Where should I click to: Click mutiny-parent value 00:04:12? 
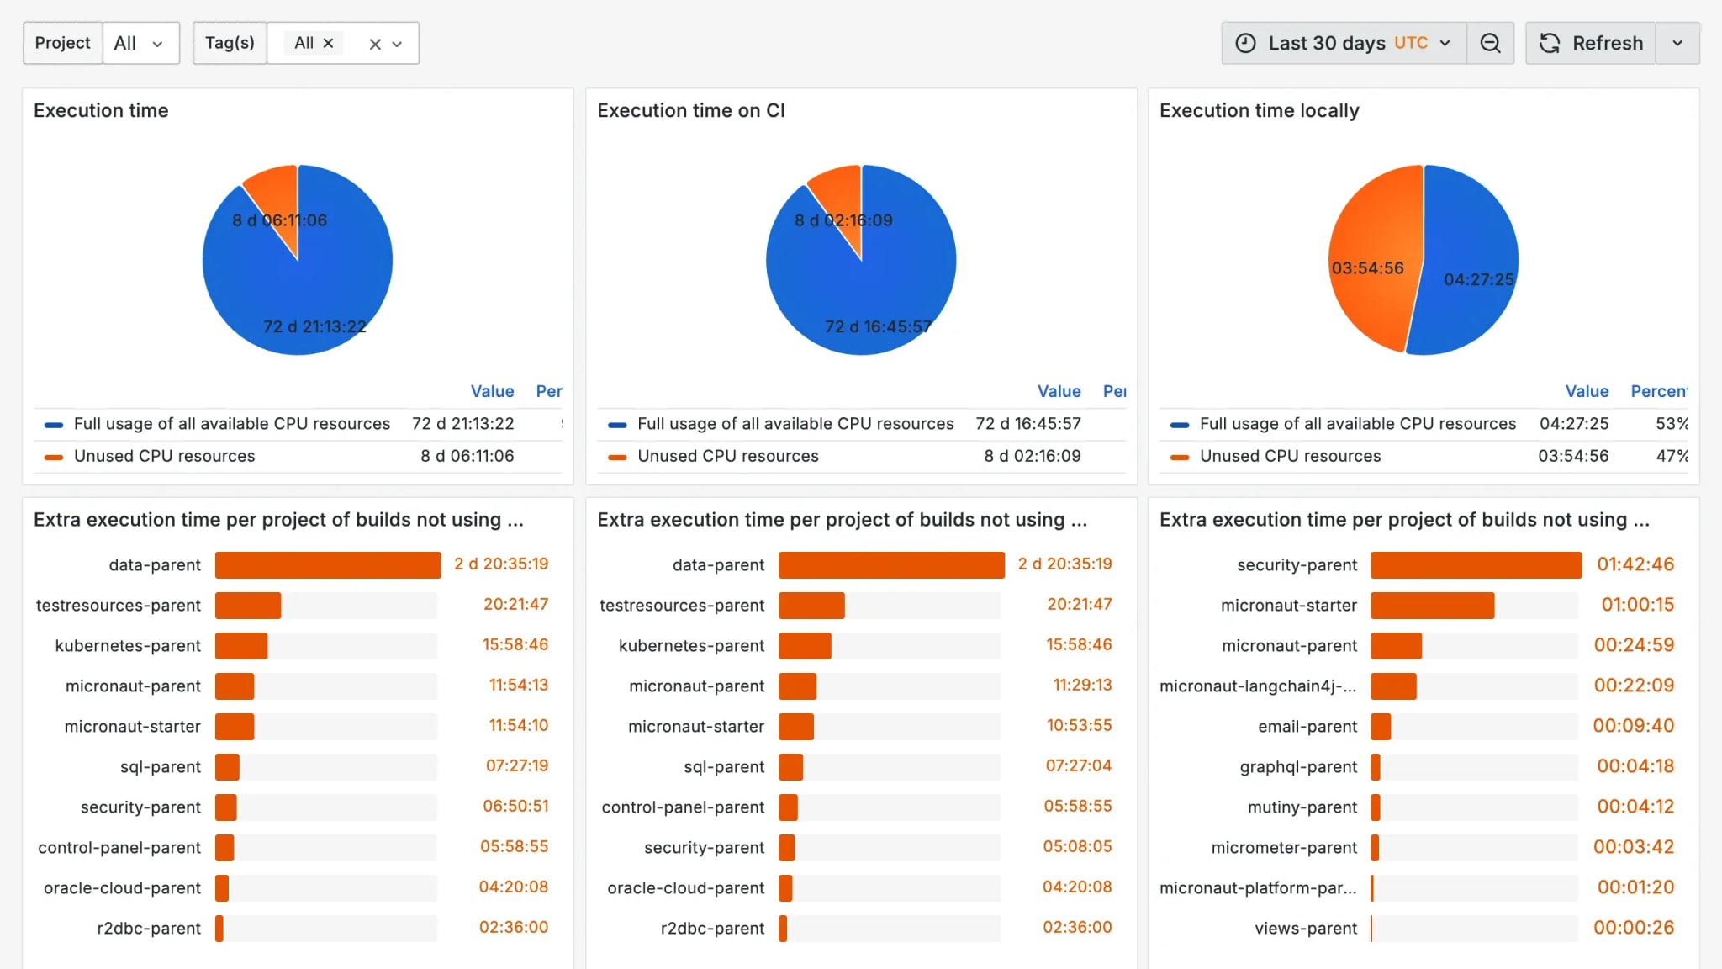point(1635,807)
